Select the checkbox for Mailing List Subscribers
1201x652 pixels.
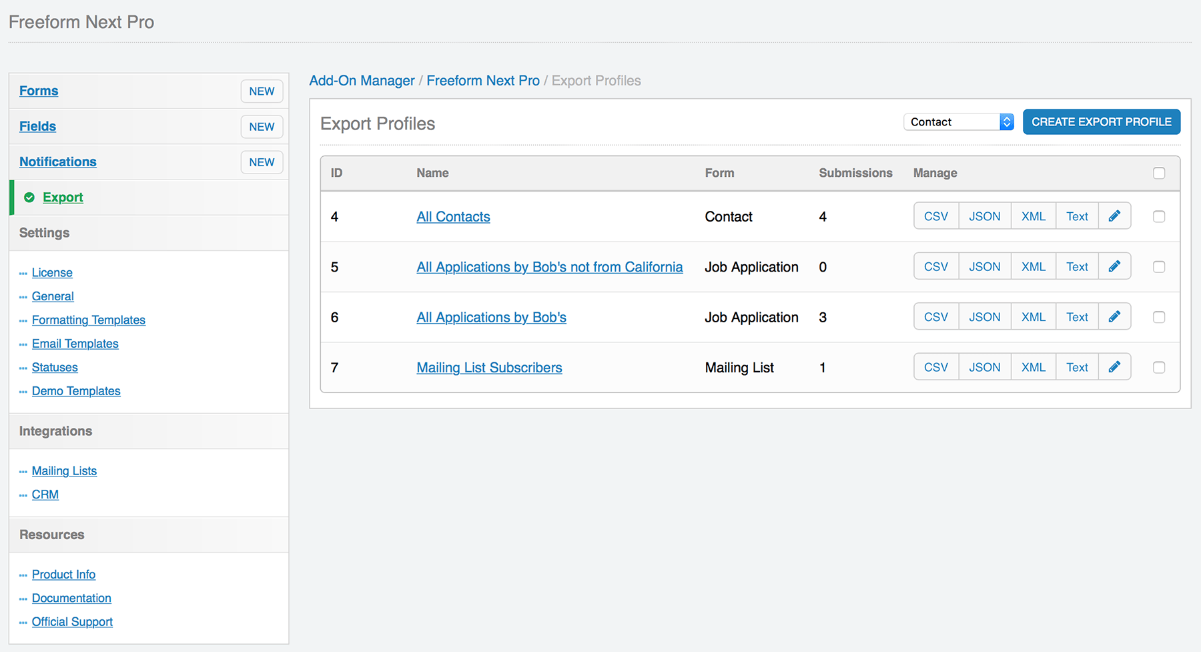pos(1159,367)
